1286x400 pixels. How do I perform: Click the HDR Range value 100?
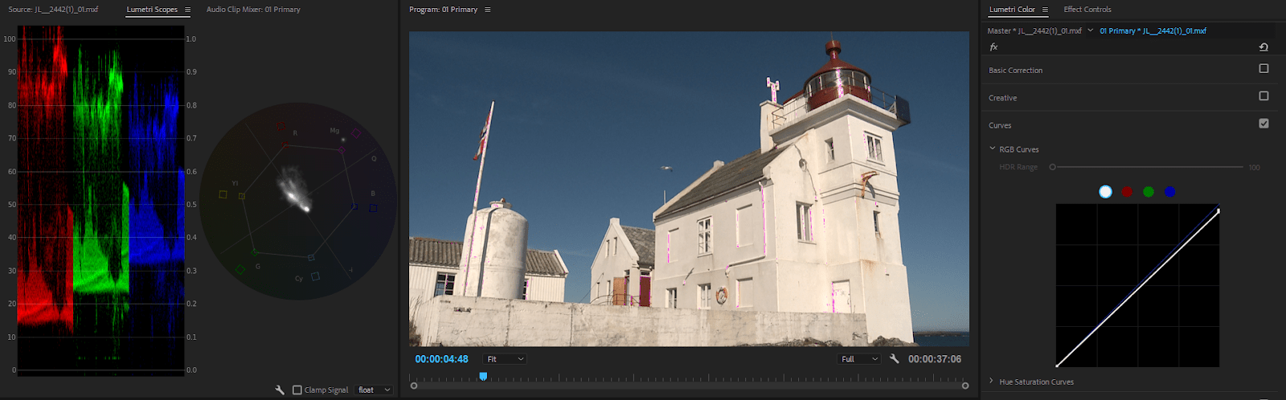[x=1254, y=167]
